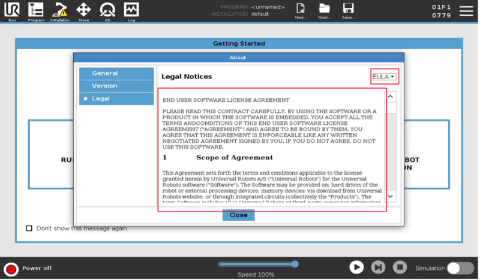The height and width of the screenshot is (280, 480).
Task: Open the I/O tab icon
Action: point(107,10)
